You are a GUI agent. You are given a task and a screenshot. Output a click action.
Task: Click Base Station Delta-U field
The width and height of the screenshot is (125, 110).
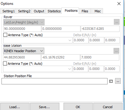coord(112,69)
